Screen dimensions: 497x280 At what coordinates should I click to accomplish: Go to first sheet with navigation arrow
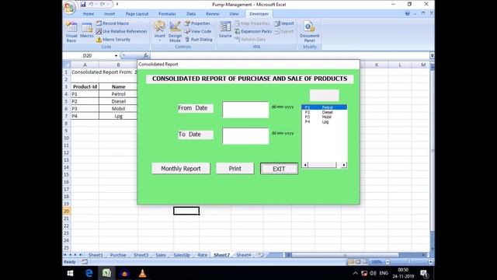[x=65, y=255]
